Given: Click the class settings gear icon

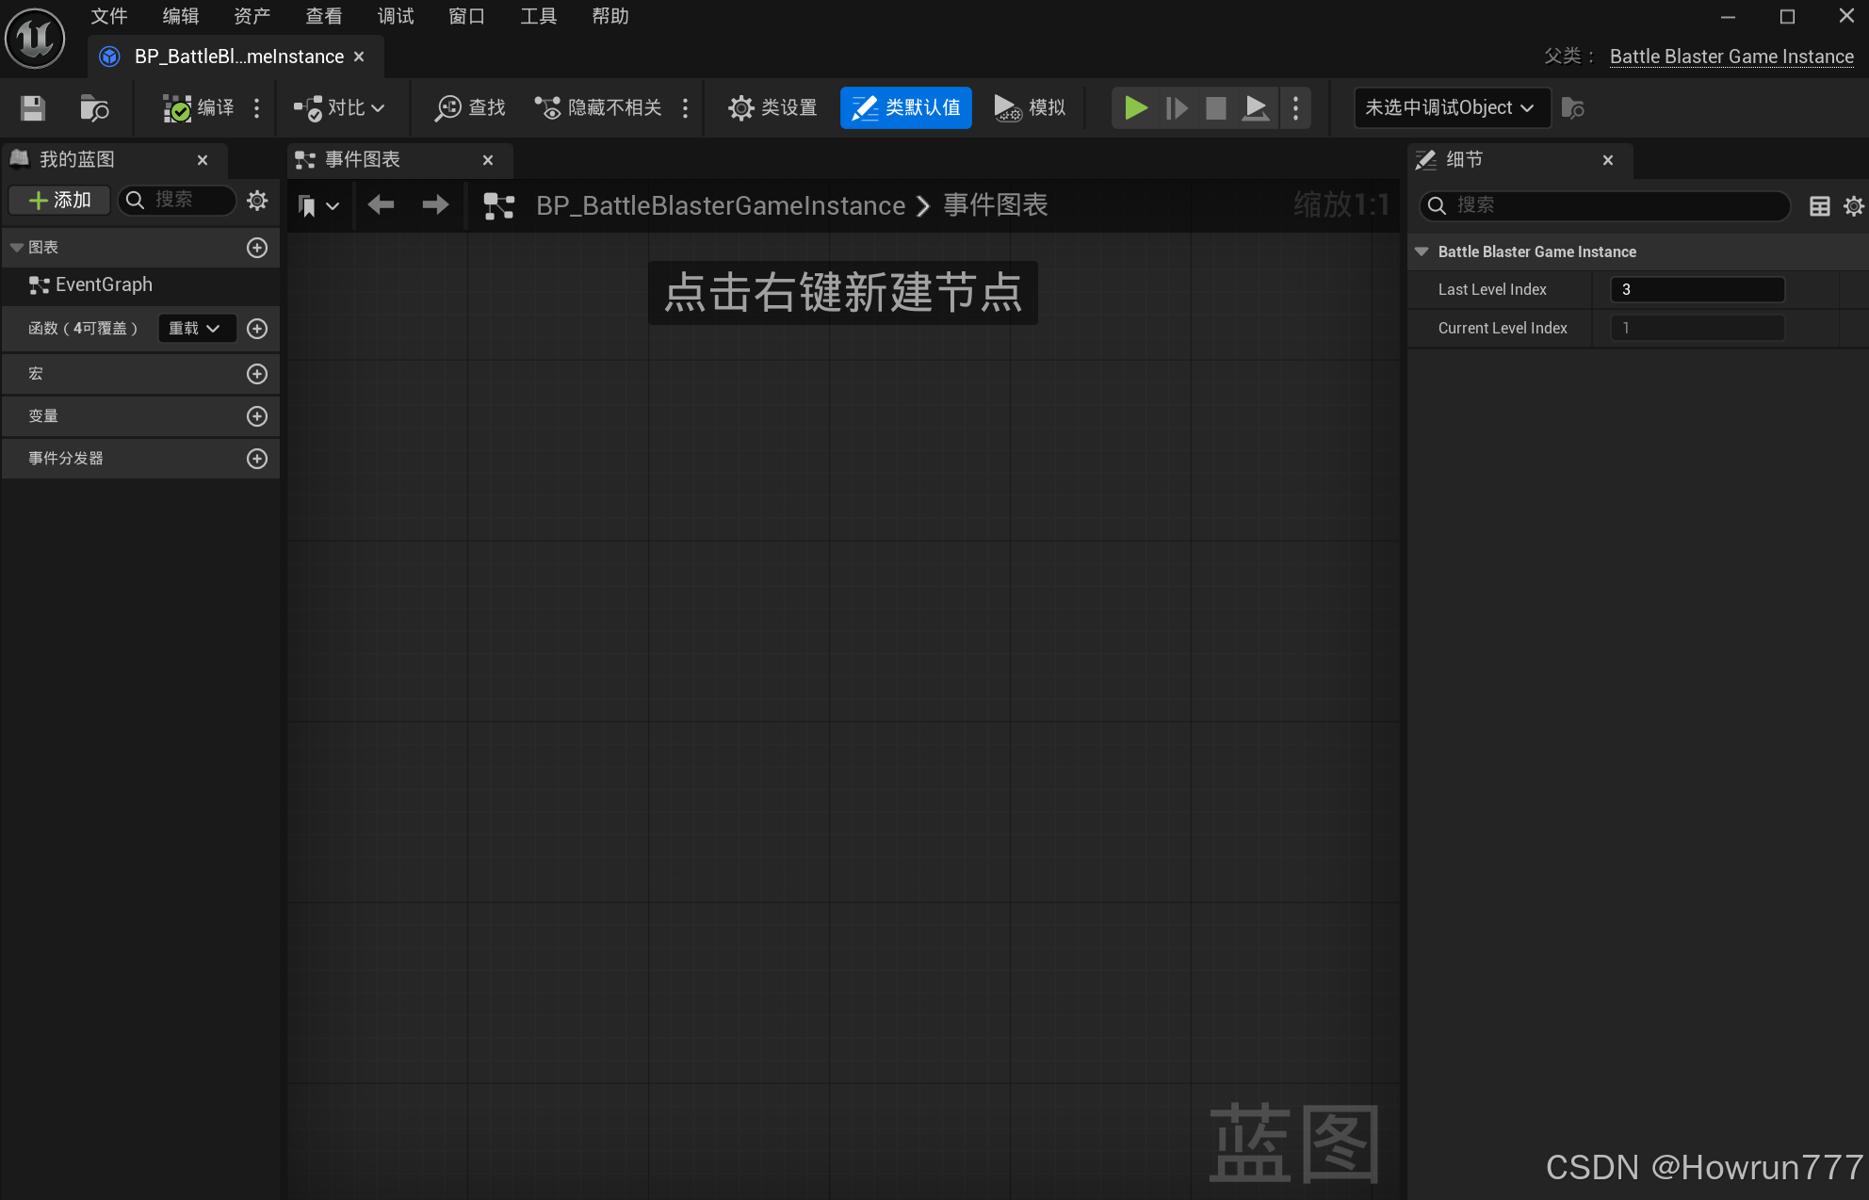Looking at the screenshot, I should pos(741,108).
